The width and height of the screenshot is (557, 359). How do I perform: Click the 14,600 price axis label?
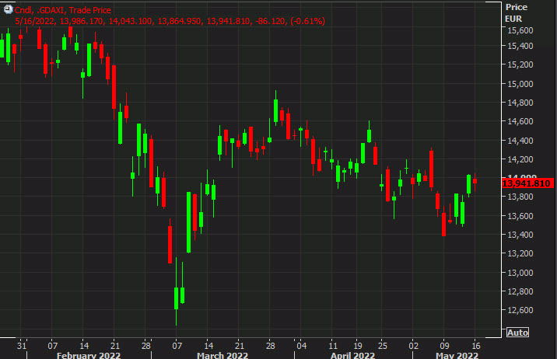520,122
